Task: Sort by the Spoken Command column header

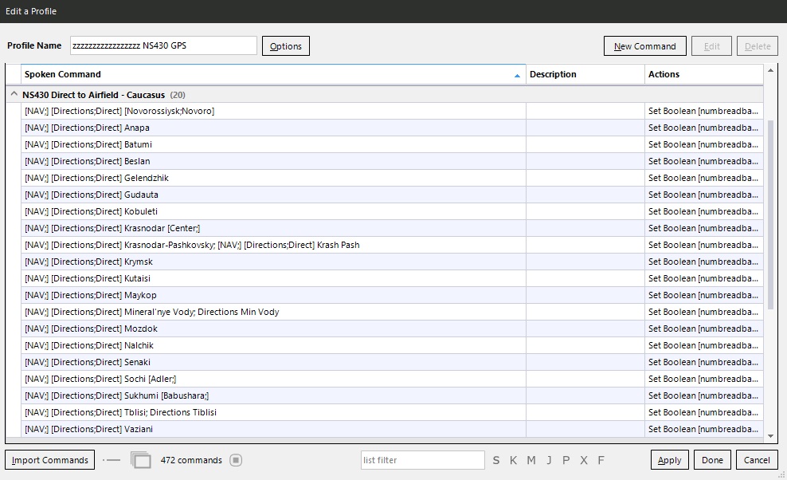Action: pos(271,74)
